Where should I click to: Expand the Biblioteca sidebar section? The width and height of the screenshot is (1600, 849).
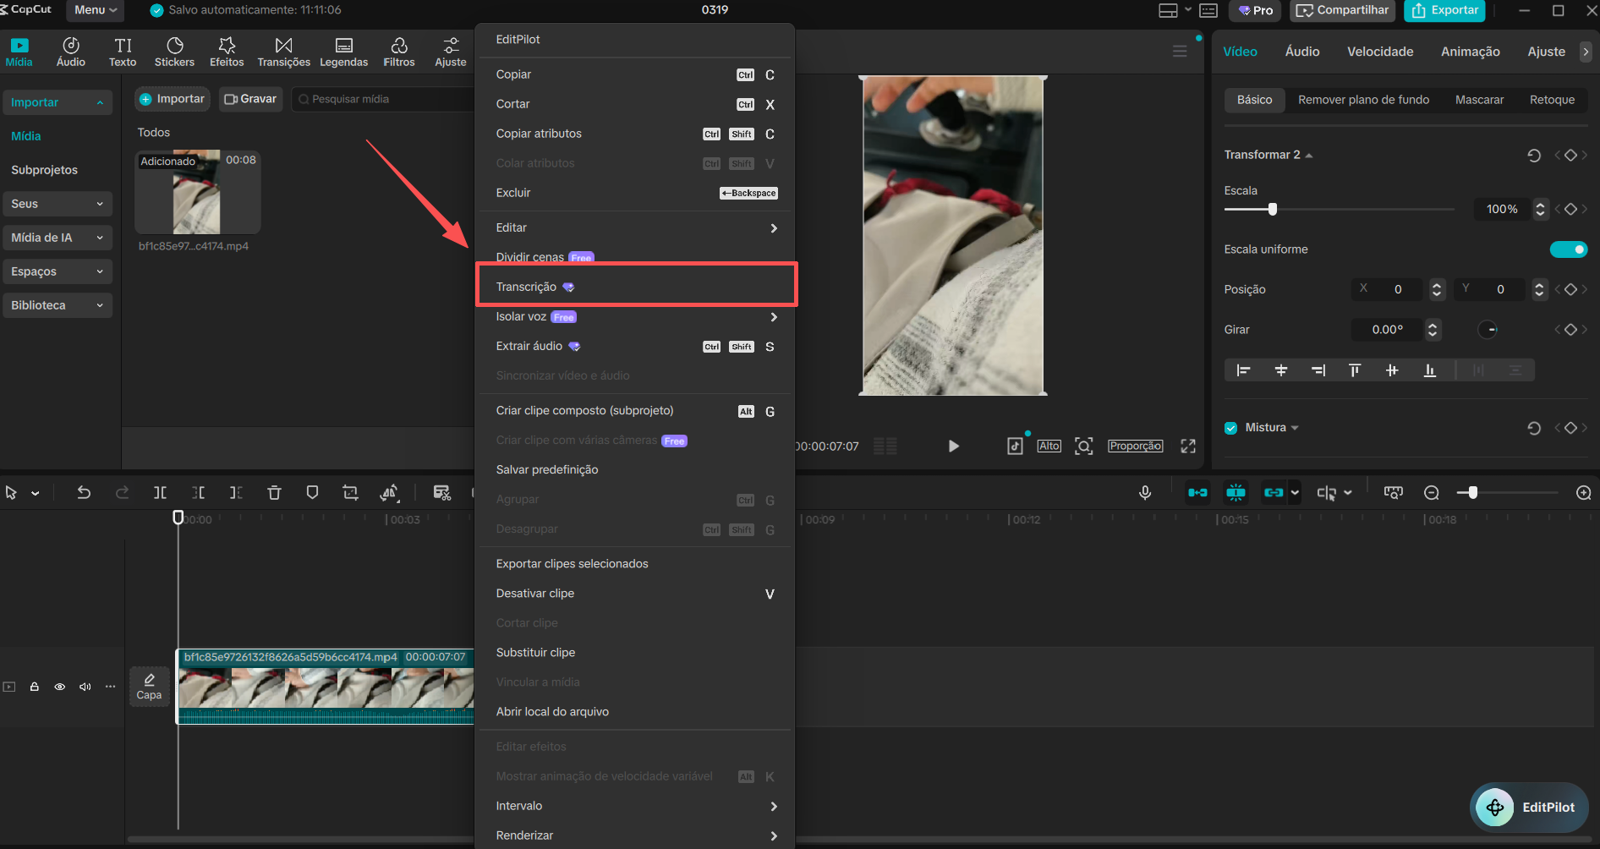(58, 305)
